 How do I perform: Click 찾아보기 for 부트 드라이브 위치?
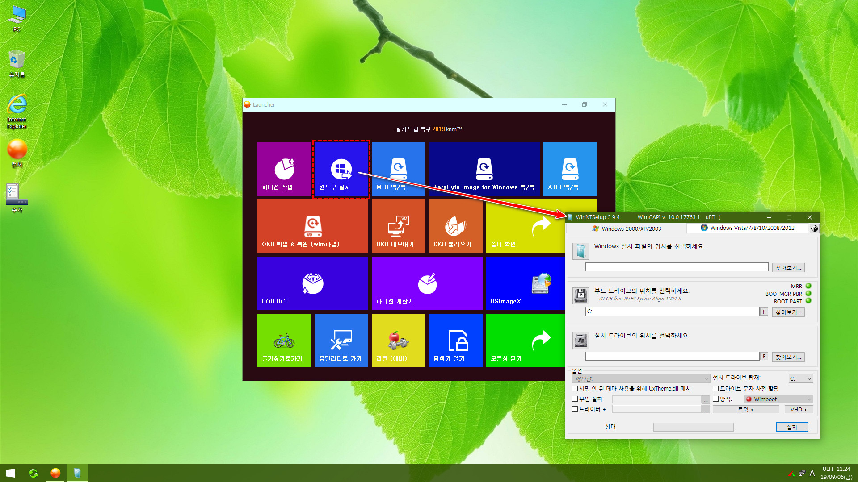pos(789,312)
